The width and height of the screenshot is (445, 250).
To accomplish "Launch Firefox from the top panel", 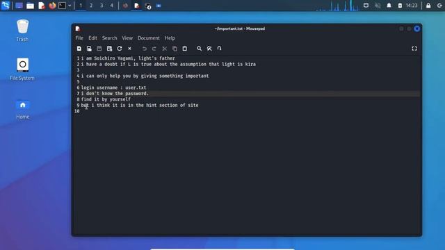I will 52,6.
